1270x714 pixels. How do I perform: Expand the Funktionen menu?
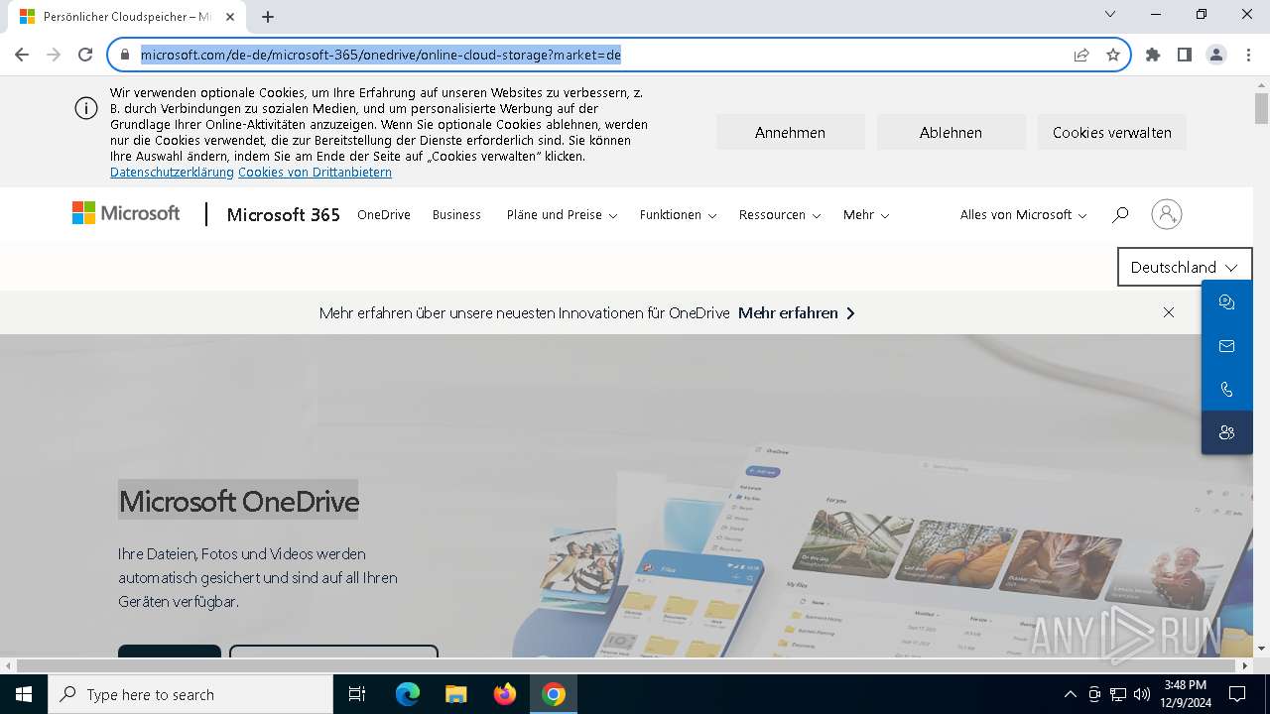coord(678,214)
